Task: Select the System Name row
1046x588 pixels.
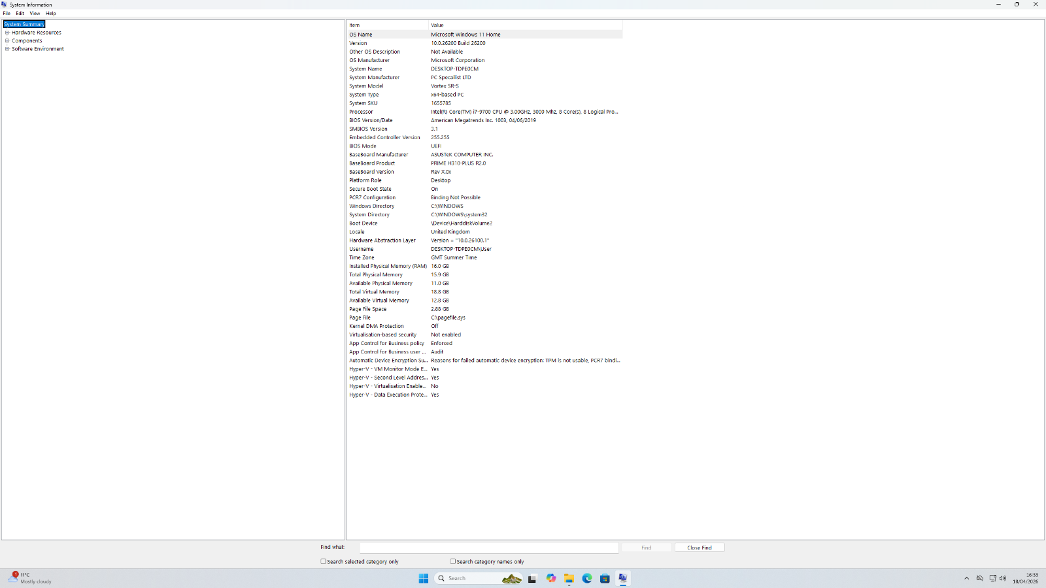Action: point(484,69)
